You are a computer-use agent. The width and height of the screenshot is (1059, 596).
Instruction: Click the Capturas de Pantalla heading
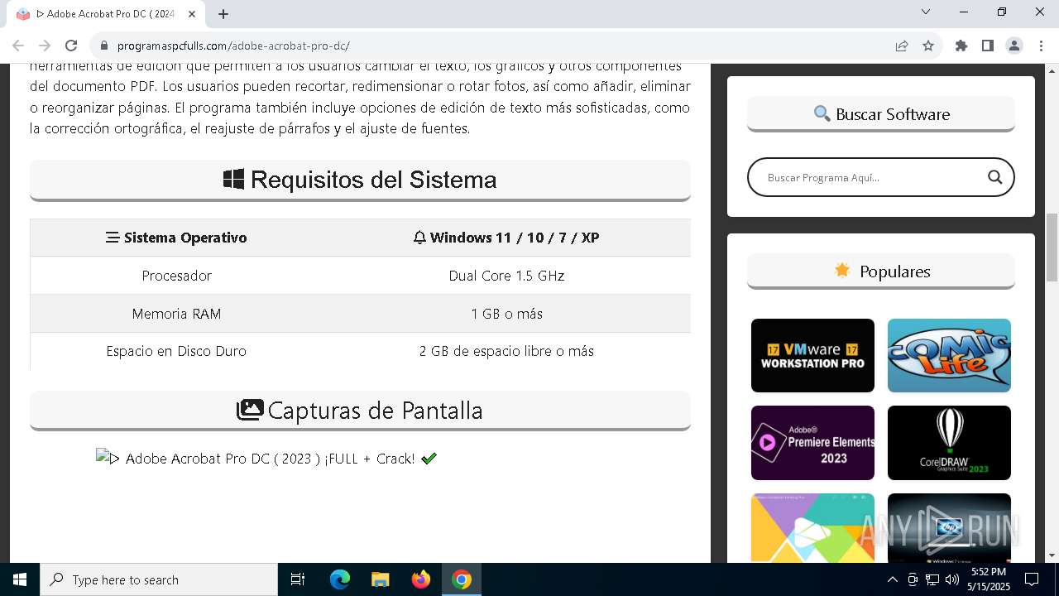(360, 410)
